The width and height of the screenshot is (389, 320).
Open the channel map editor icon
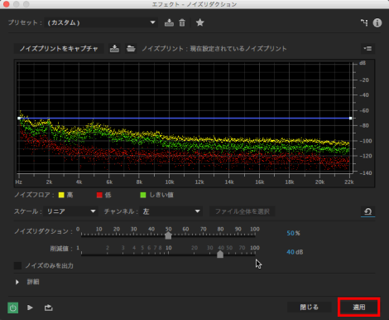[364, 22]
